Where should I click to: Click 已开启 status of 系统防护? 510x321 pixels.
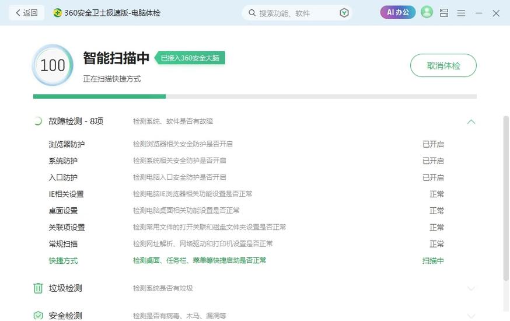pos(433,160)
